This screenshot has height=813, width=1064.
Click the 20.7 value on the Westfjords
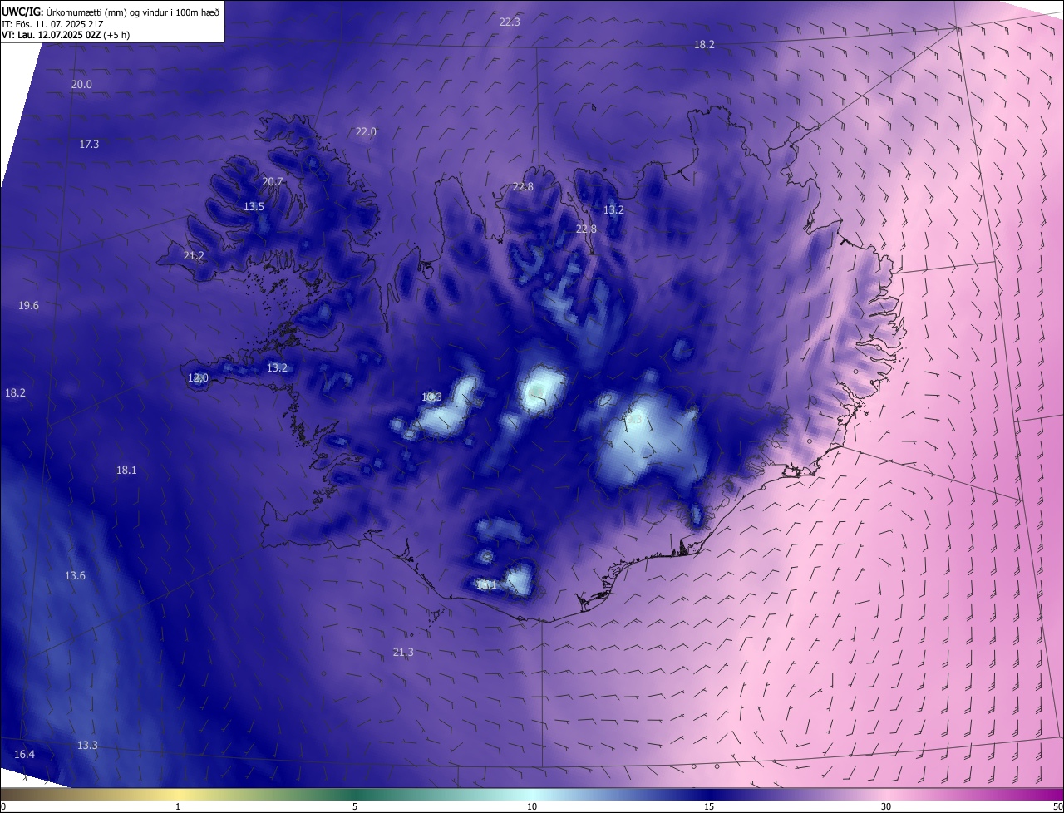coord(273,182)
